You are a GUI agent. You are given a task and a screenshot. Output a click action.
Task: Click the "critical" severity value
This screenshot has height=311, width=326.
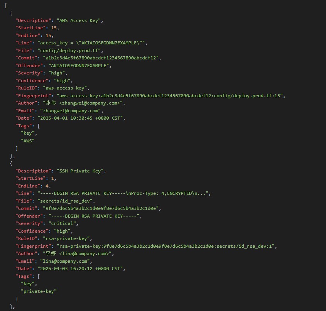[x=63, y=223]
